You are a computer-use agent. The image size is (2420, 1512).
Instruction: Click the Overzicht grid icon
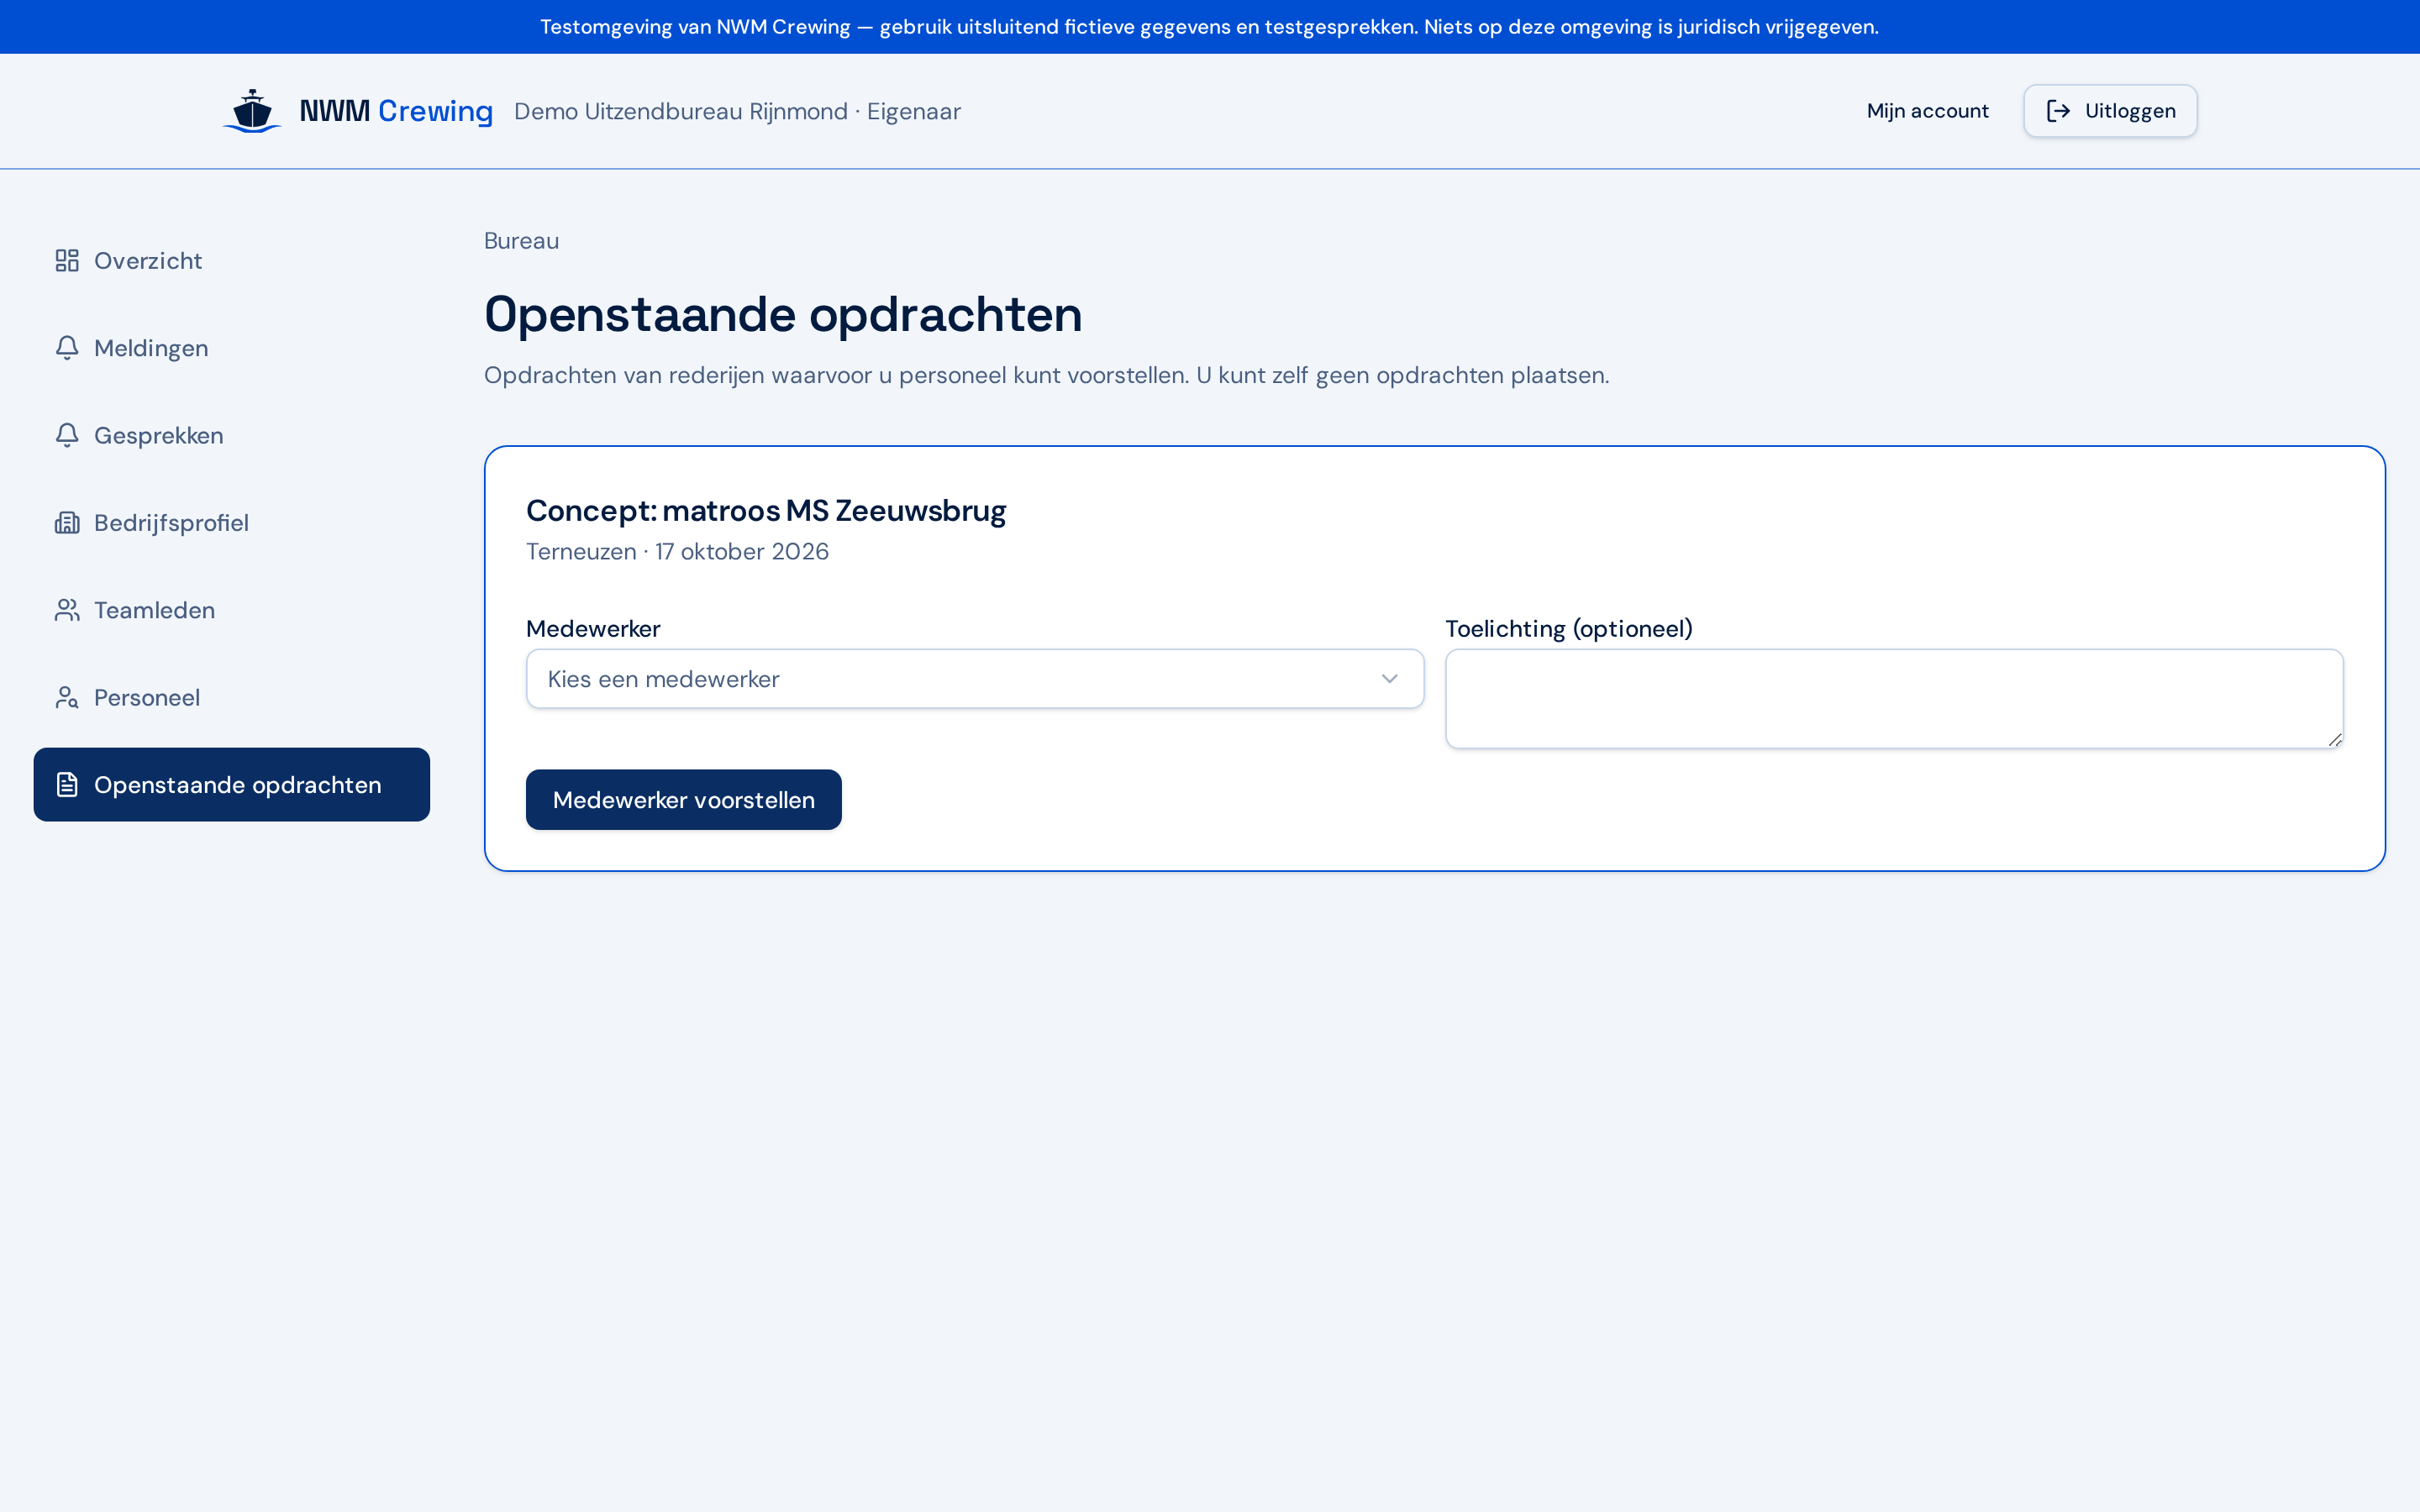click(67, 261)
